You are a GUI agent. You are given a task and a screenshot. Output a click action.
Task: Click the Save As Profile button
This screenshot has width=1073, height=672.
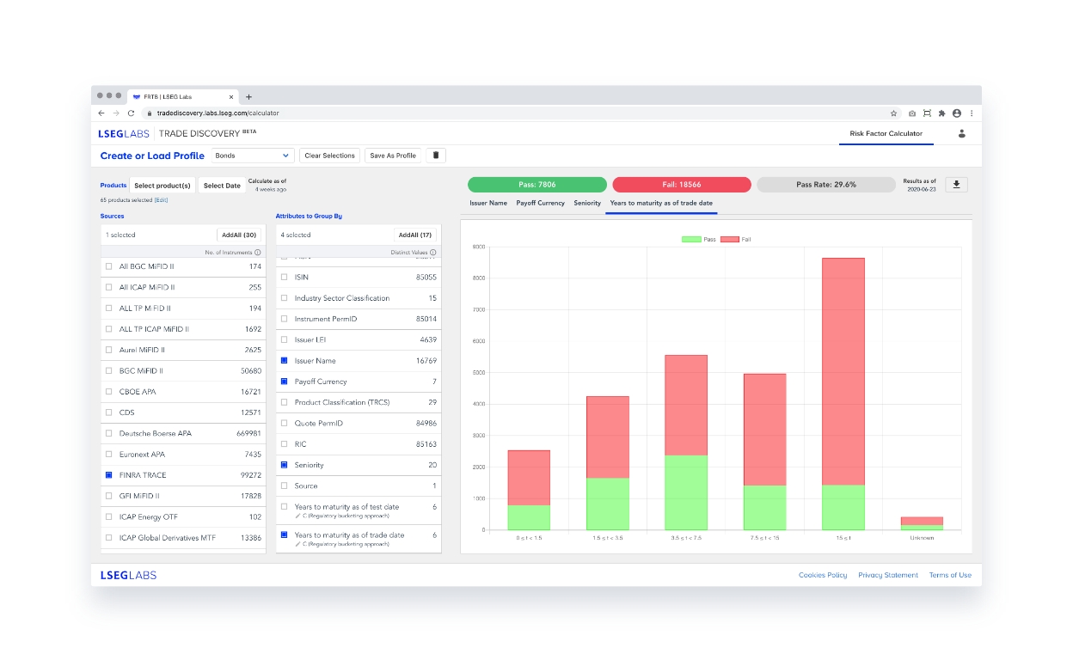(x=393, y=156)
